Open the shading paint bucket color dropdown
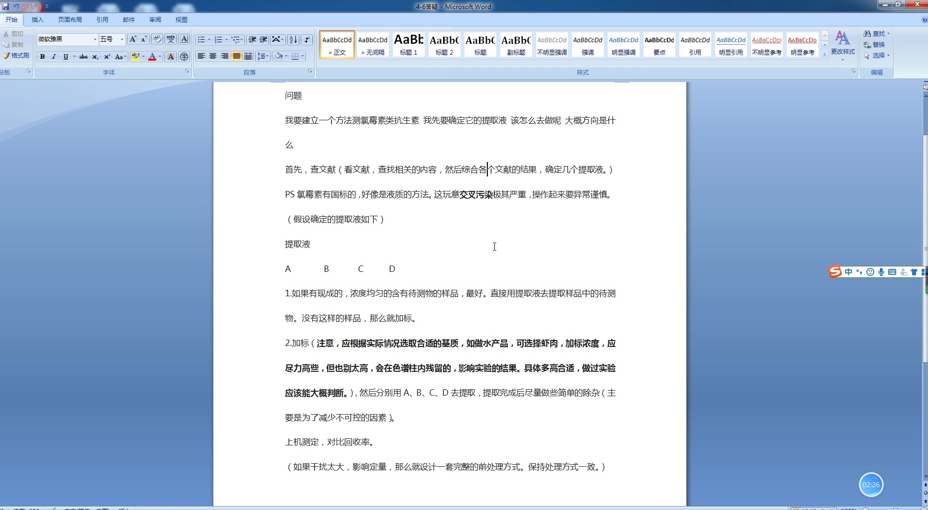928x510 pixels. tap(286, 56)
